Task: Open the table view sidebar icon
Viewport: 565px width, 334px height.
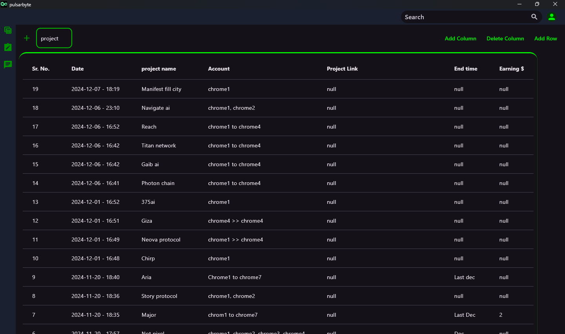Action: click(8, 30)
